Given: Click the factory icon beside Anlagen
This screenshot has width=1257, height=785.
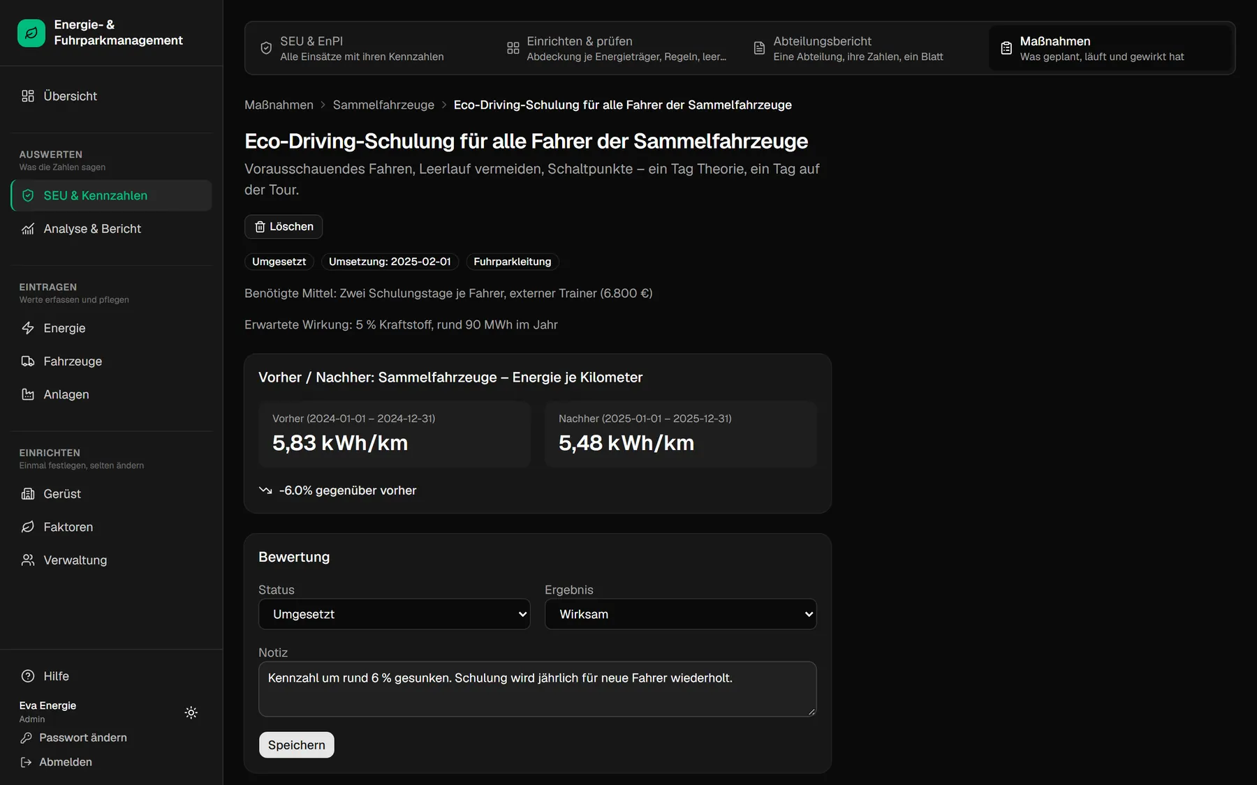Looking at the screenshot, I should tap(28, 395).
